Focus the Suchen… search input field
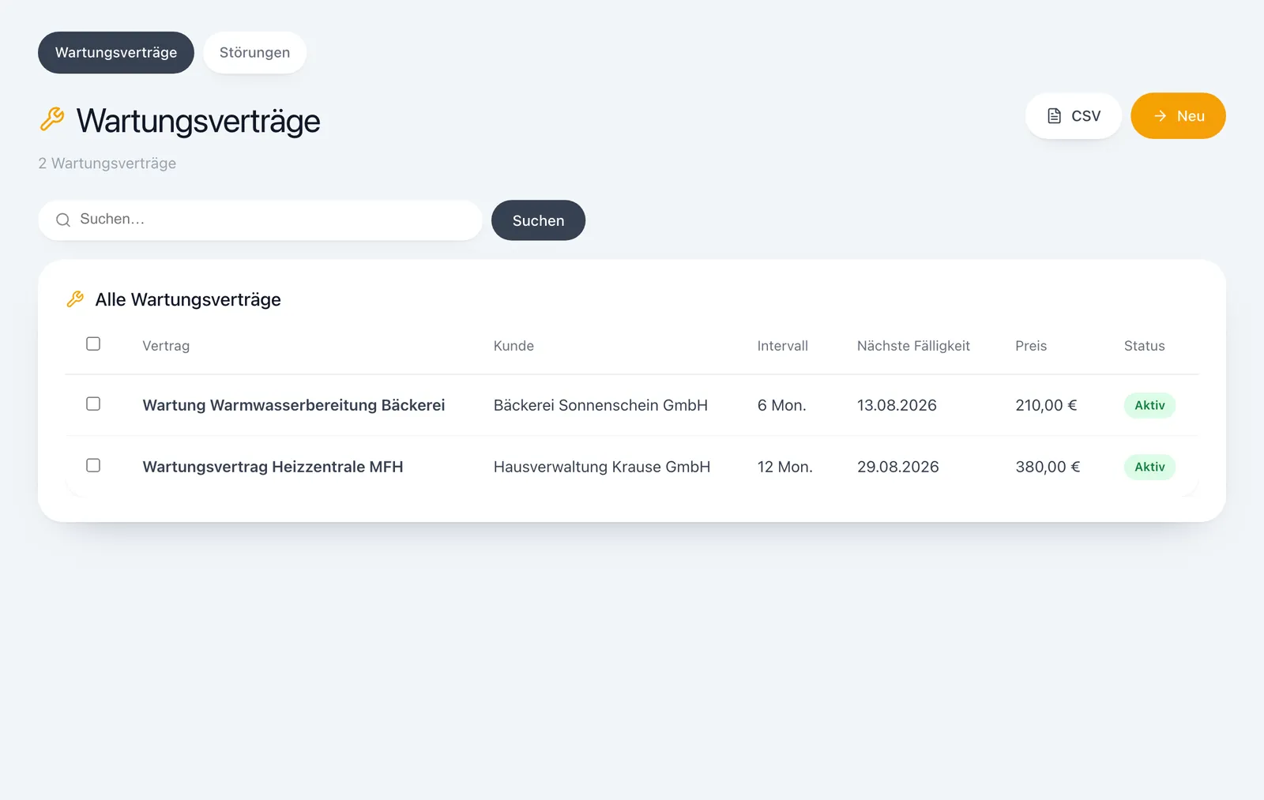The width and height of the screenshot is (1264, 800). (x=260, y=220)
